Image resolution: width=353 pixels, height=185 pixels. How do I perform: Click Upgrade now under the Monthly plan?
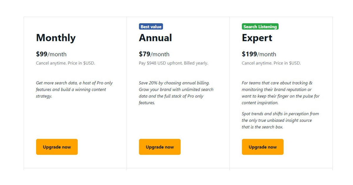[x=57, y=147]
